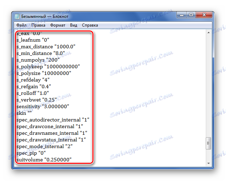Open the Справка menu
This screenshot has width=226, height=181.
click(x=90, y=25)
